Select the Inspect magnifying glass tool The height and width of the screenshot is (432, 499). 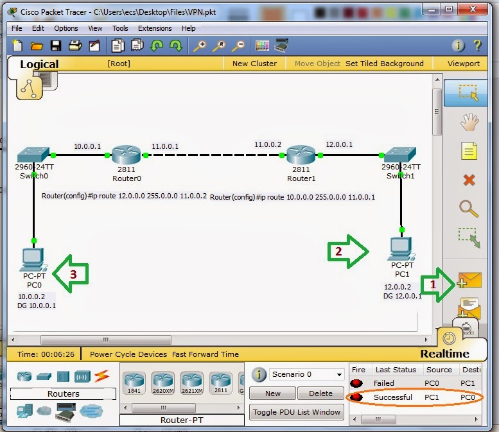click(x=469, y=209)
